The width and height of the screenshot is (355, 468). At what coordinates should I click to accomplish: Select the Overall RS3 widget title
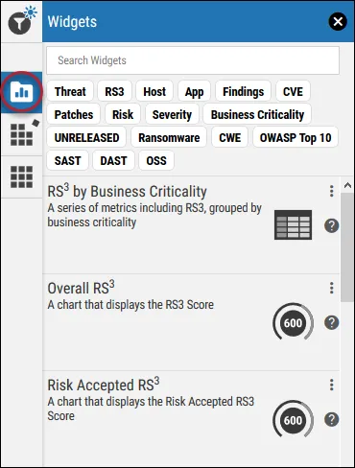point(82,288)
